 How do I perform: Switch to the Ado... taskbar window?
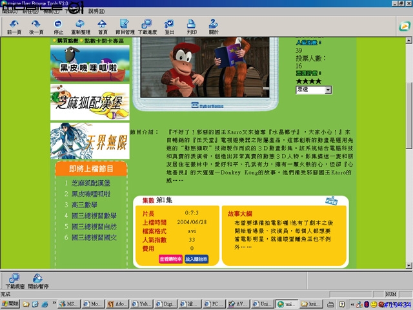tap(117, 304)
